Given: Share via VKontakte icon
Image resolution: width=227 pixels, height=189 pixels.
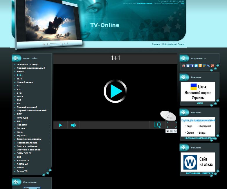Looking at the screenshot, I should click(188, 66).
